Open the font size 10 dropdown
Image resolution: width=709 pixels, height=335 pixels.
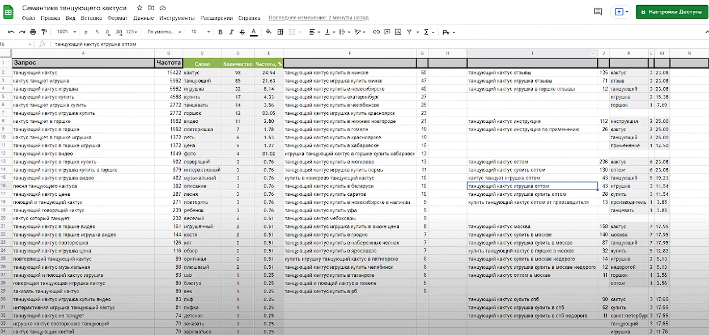pos(201,32)
